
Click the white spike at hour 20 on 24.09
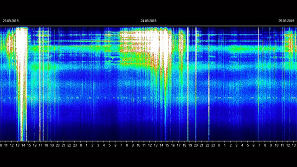coord(196,84)
